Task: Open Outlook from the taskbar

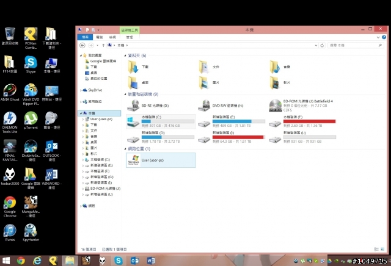Action: click(134, 261)
